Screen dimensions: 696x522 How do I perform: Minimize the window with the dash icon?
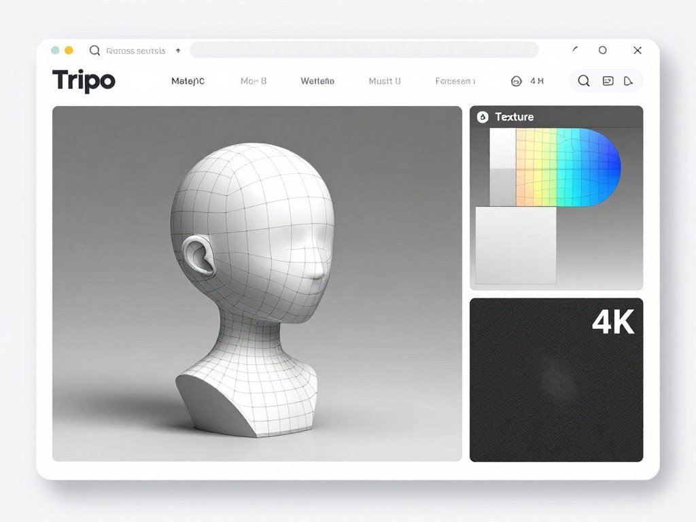(575, 49)
